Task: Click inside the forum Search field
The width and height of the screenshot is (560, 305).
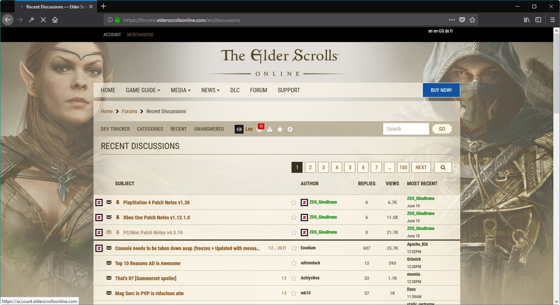Action: (x=406, y=129)
